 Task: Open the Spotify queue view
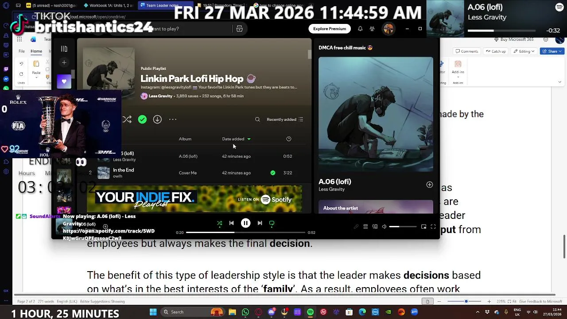coord(365,227)
